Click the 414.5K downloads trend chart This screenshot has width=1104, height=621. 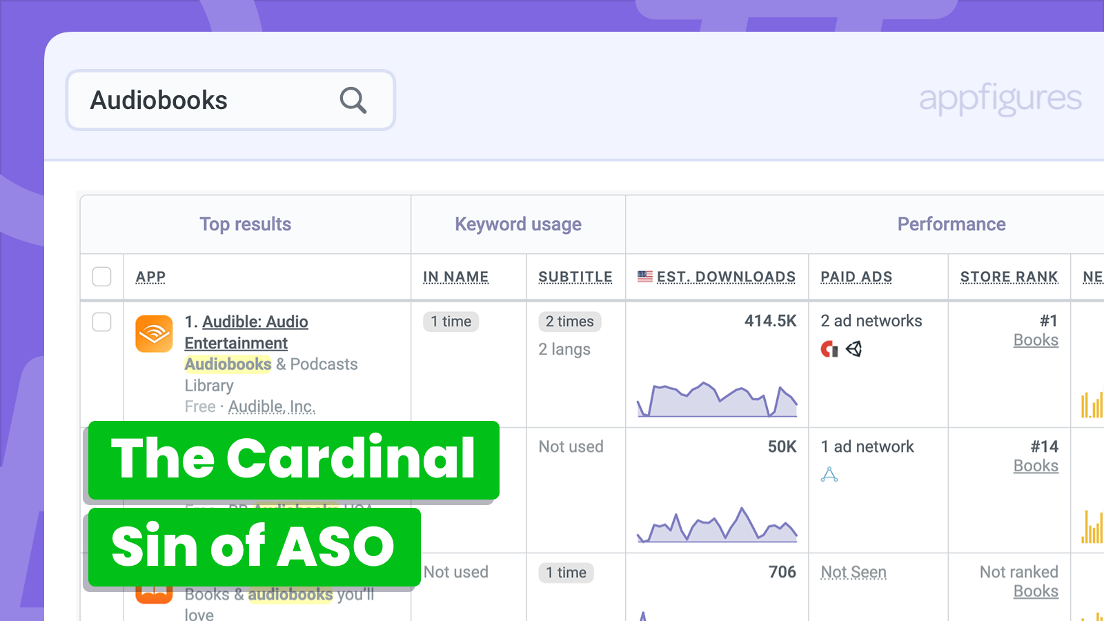coord(717,400)
